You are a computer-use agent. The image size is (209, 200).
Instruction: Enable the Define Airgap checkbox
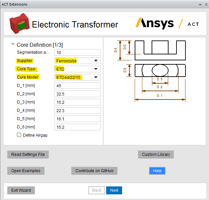tap(19, 135)
